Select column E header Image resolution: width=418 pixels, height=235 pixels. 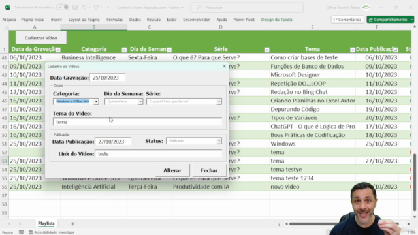click(312, 27)
